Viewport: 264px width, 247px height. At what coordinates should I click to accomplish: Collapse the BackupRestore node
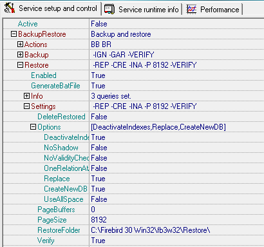pyautogui.click(x=14, y=34)
